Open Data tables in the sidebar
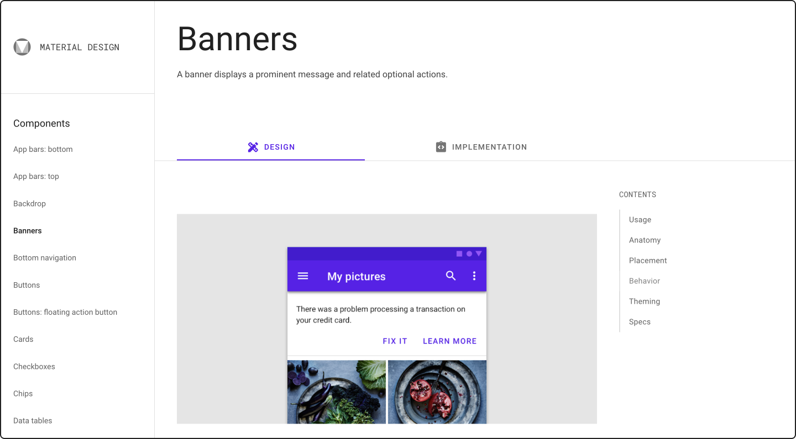Viewport: 796px width, 439px height. point(33,420)
